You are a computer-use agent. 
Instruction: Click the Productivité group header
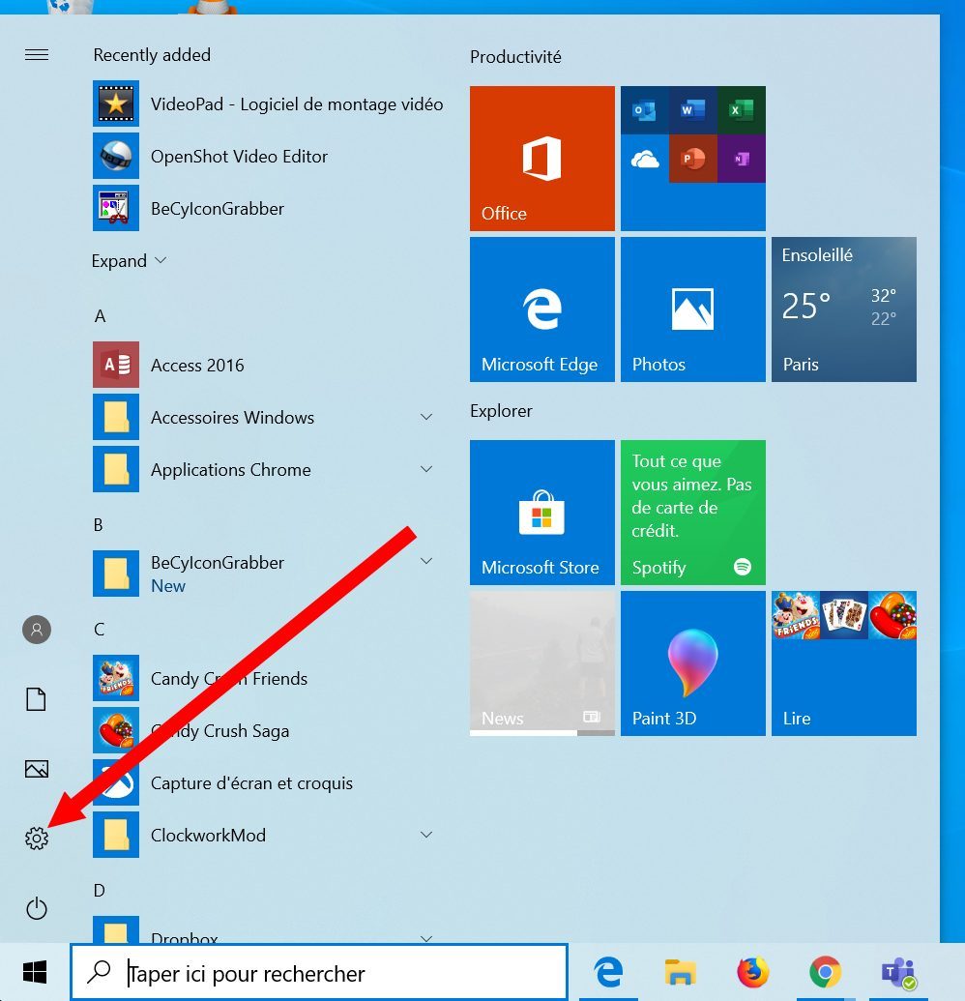pyautogui.click(x=515, y=57)
